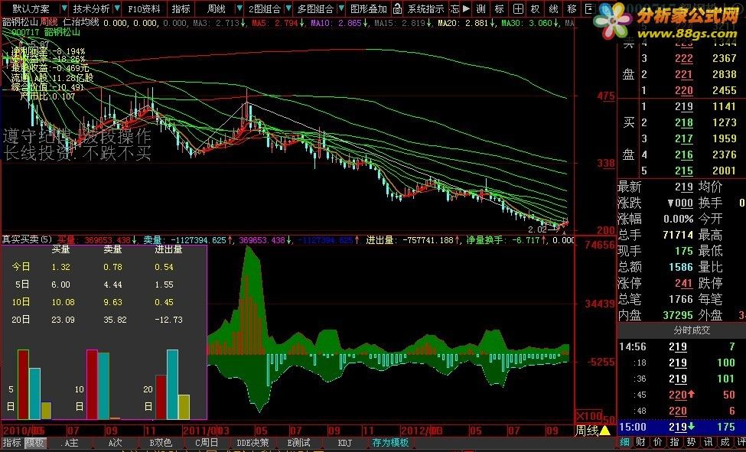
Task: Select the C周日 template tab
Action: coord(207,443)
